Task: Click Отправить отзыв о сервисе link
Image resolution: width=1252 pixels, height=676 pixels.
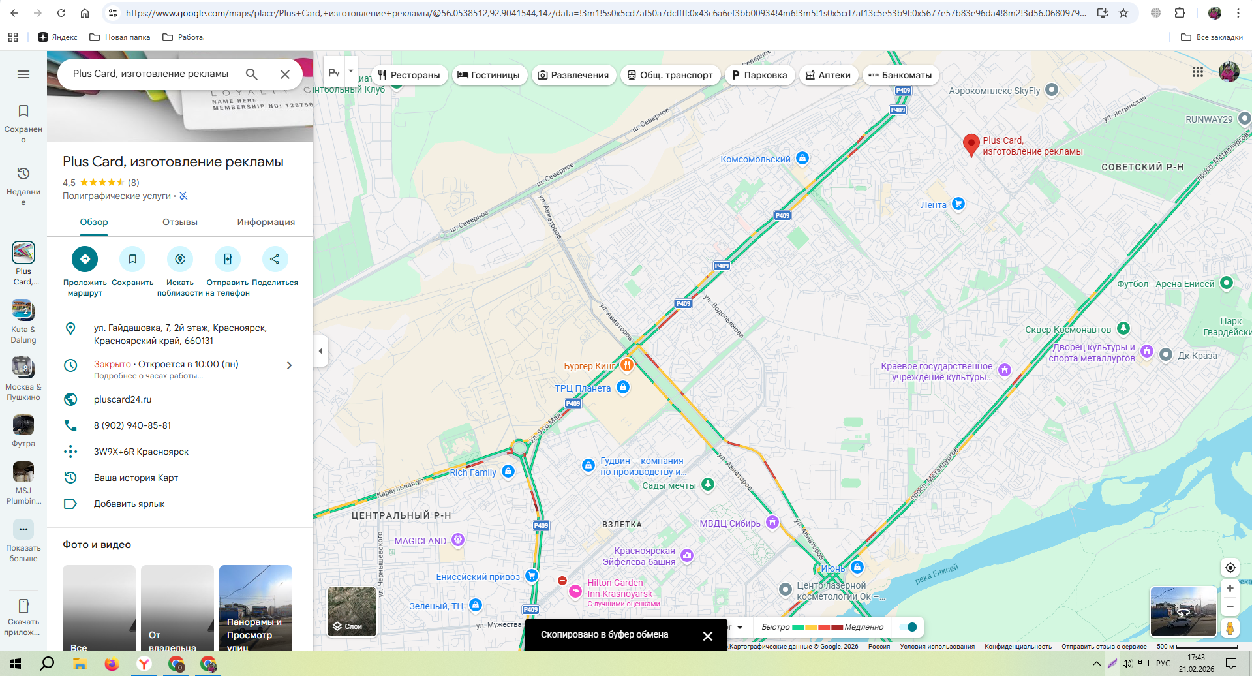Action: 1104,647
